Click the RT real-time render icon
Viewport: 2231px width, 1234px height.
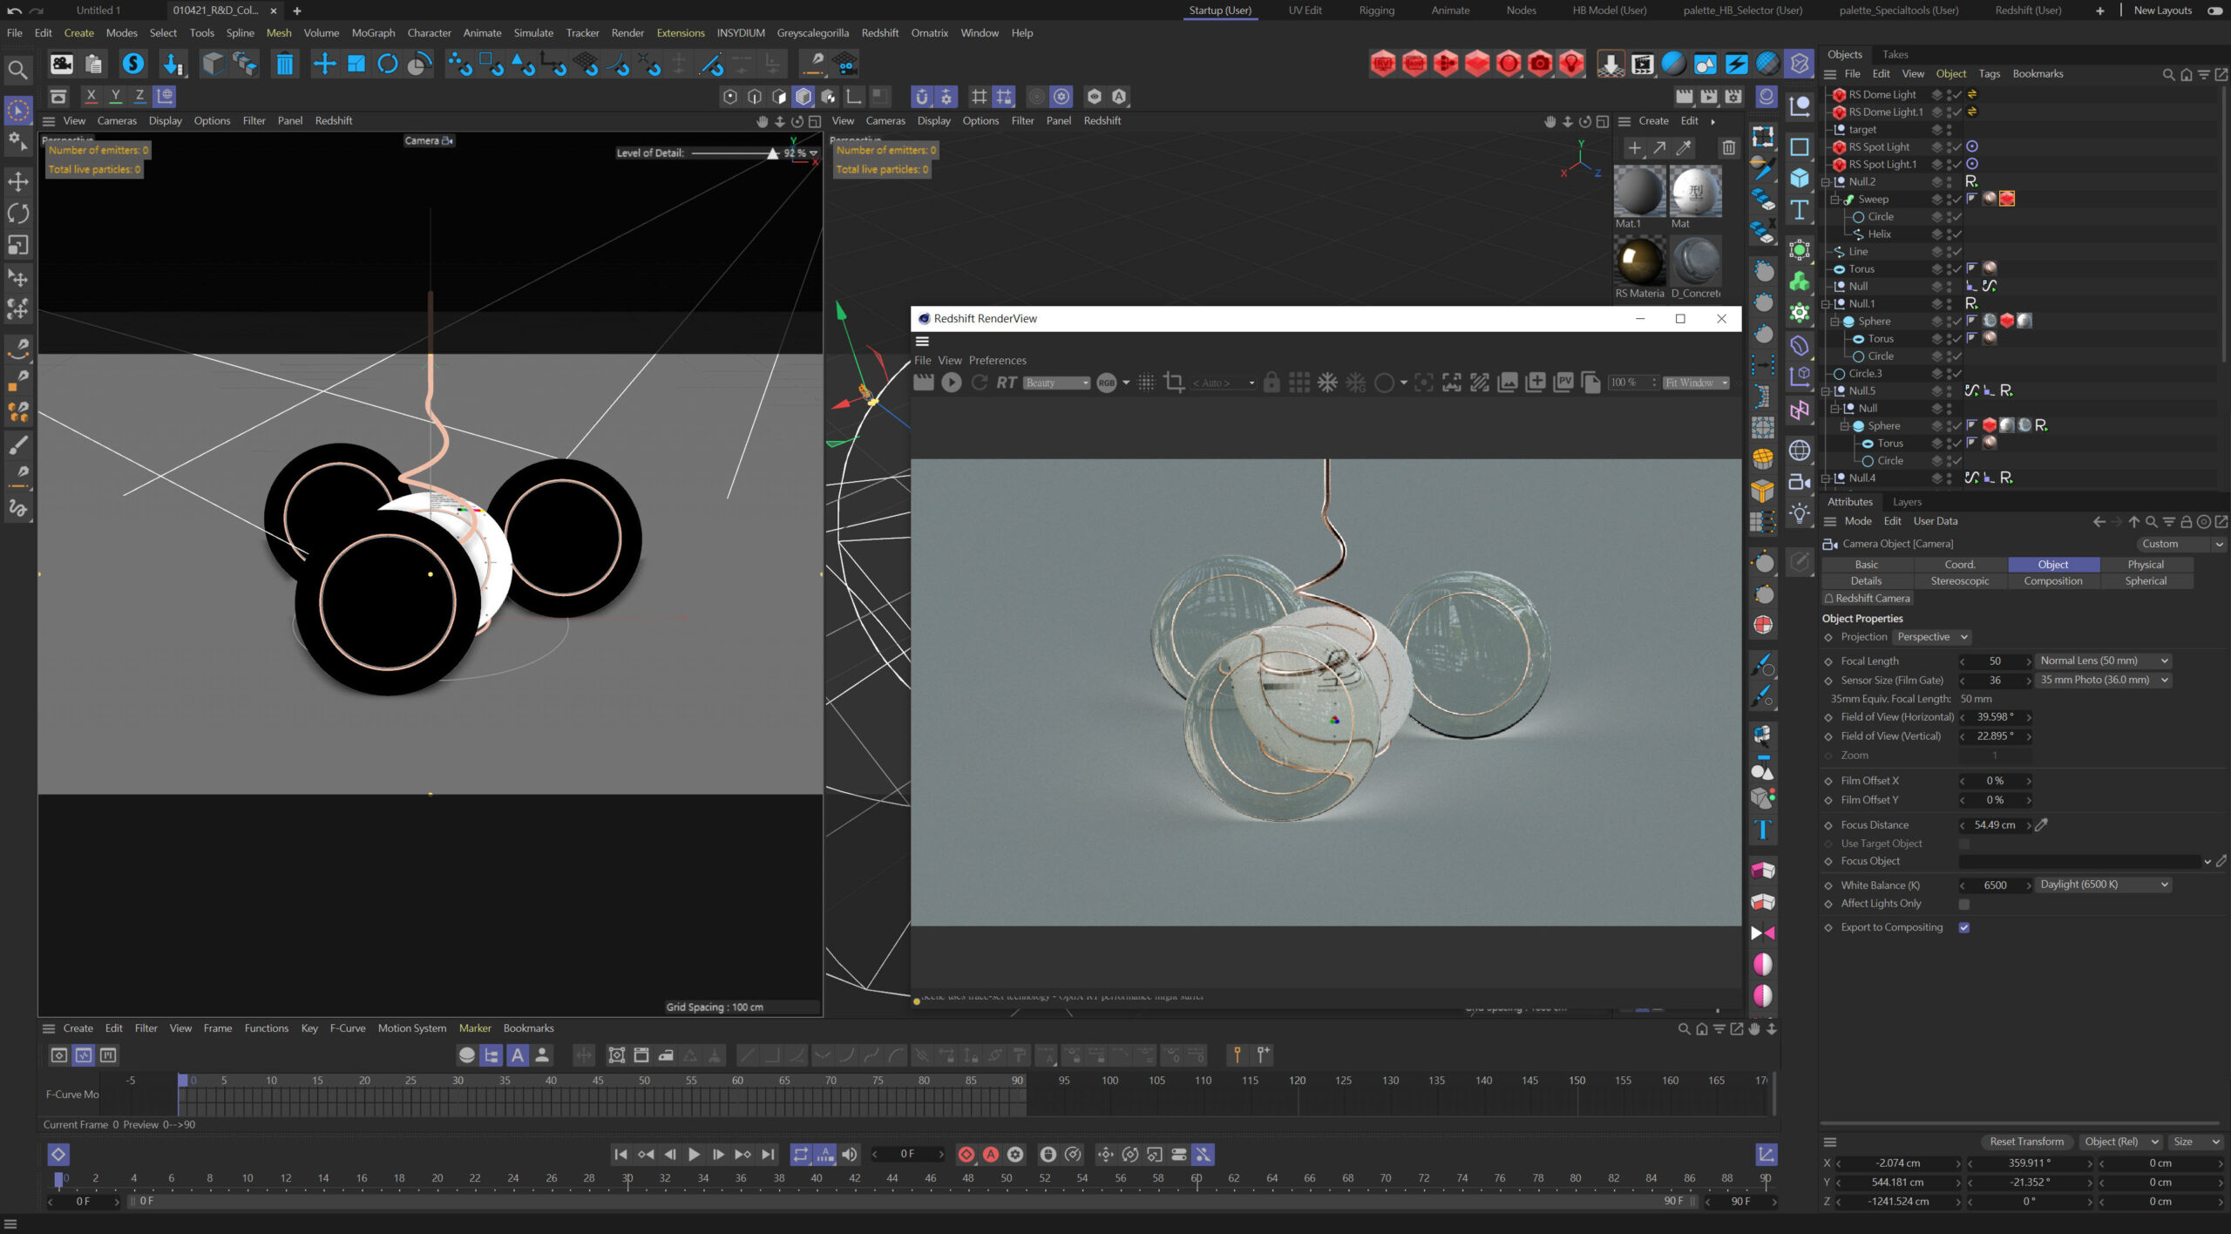click(1007, 383)
